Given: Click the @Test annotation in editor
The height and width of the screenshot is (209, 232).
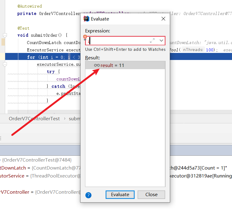Looking at the screenshot, I should pyautogui.click(x=23, y=28).
